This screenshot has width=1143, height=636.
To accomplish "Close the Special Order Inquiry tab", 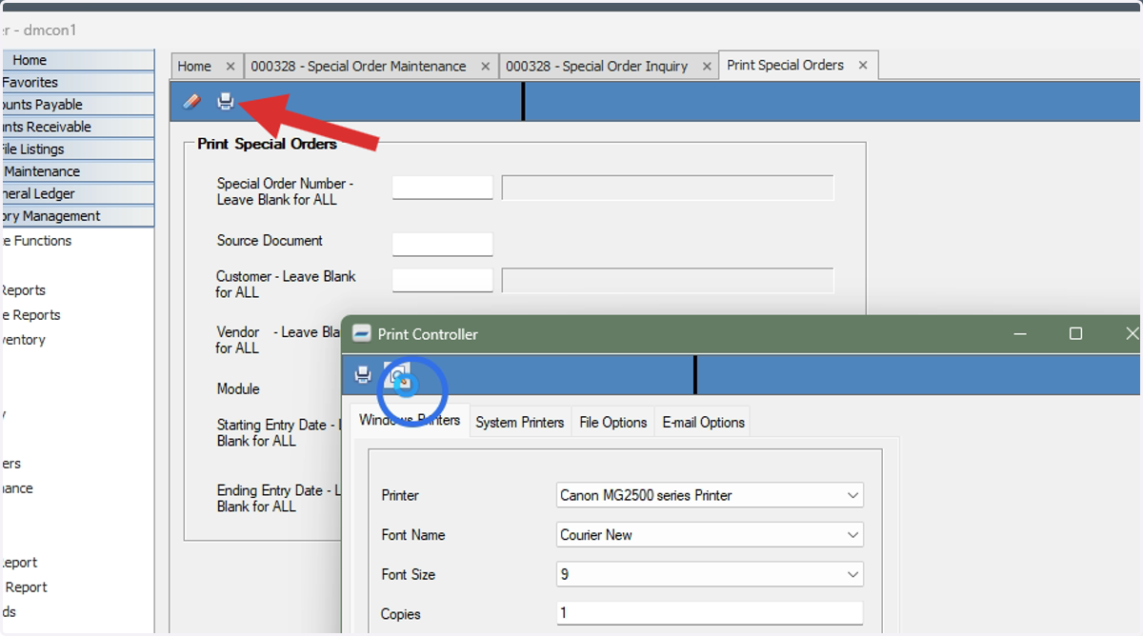I will coord(707,67).
